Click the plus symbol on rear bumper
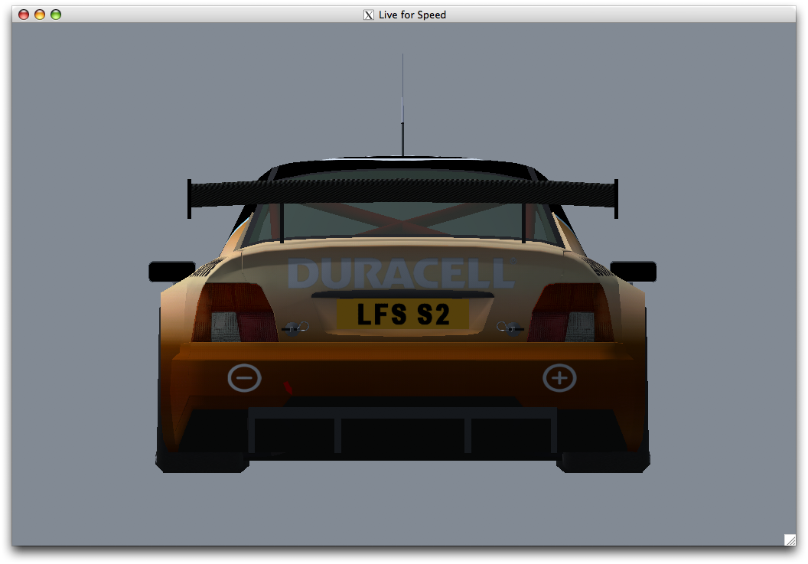This screenshot has width=808, height=564. click(559, 378)
